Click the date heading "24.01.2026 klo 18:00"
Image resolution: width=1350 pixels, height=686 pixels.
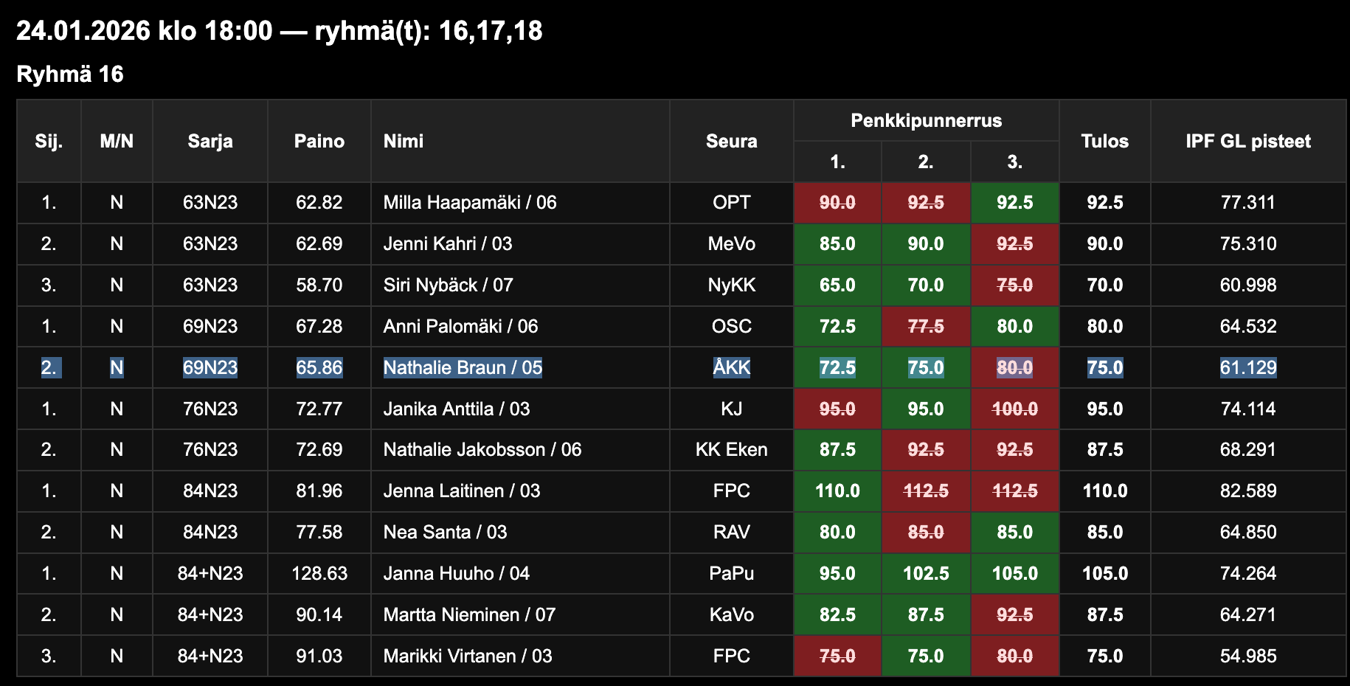tap(145, 31)
